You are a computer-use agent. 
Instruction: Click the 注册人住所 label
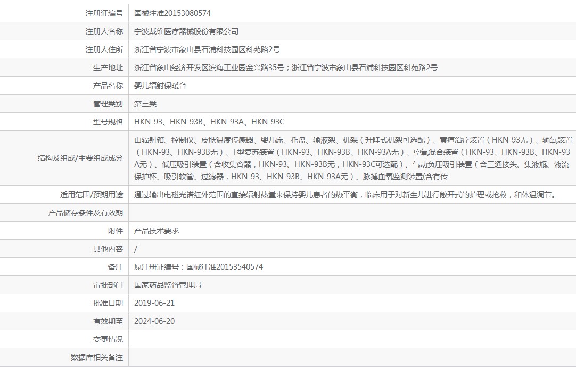104,49
